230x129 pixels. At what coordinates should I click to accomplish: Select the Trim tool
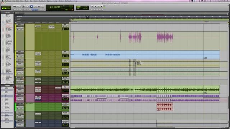pos(27,6)
